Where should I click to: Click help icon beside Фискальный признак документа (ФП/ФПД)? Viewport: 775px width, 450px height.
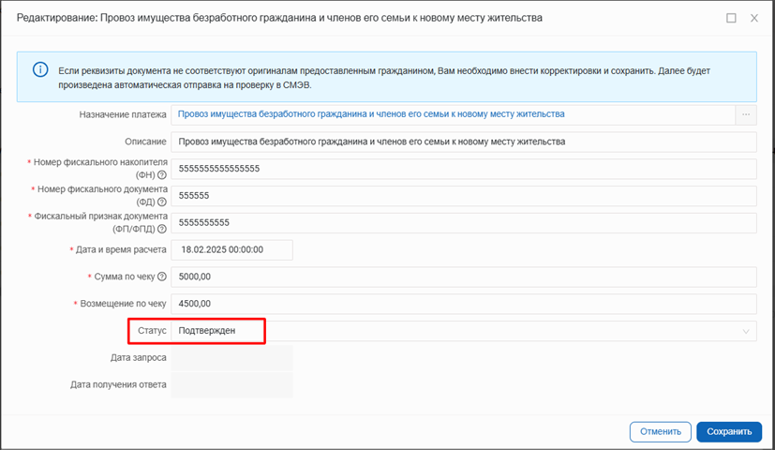[x=162, y=228]
